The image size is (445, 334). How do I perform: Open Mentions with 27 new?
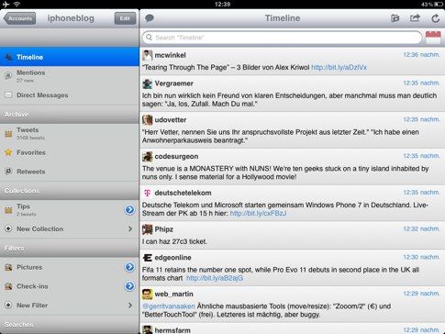click(70, 76)
